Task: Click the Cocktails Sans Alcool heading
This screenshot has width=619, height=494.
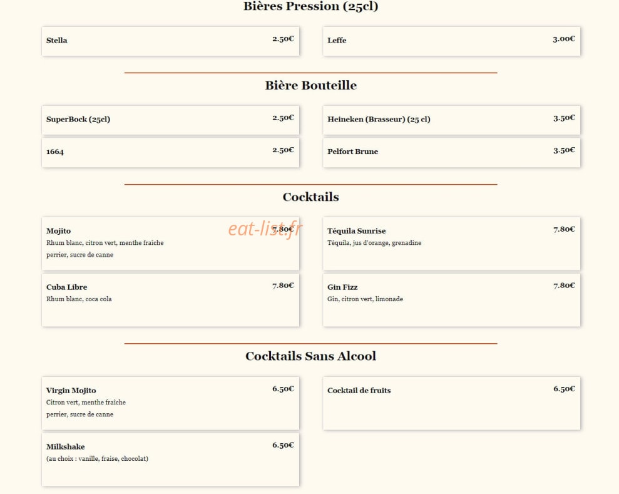Action: [310, 356]
